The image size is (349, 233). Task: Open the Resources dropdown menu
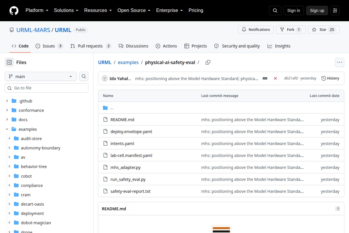point(98,10)
